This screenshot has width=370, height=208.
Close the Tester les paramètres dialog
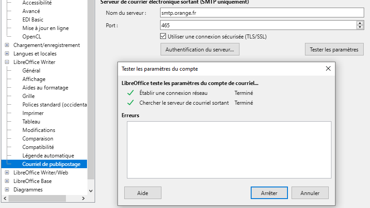(328, 69)
